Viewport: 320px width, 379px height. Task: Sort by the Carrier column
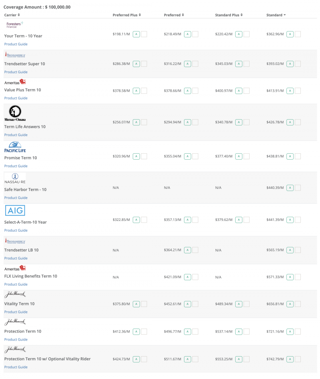(x=12, y=15)
